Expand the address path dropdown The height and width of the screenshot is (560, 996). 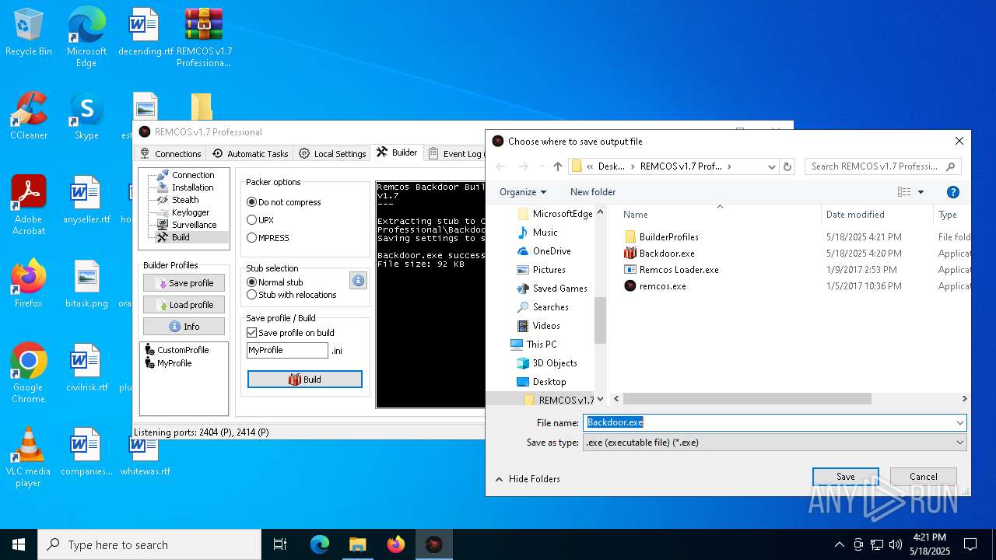[x=771, y=166]
